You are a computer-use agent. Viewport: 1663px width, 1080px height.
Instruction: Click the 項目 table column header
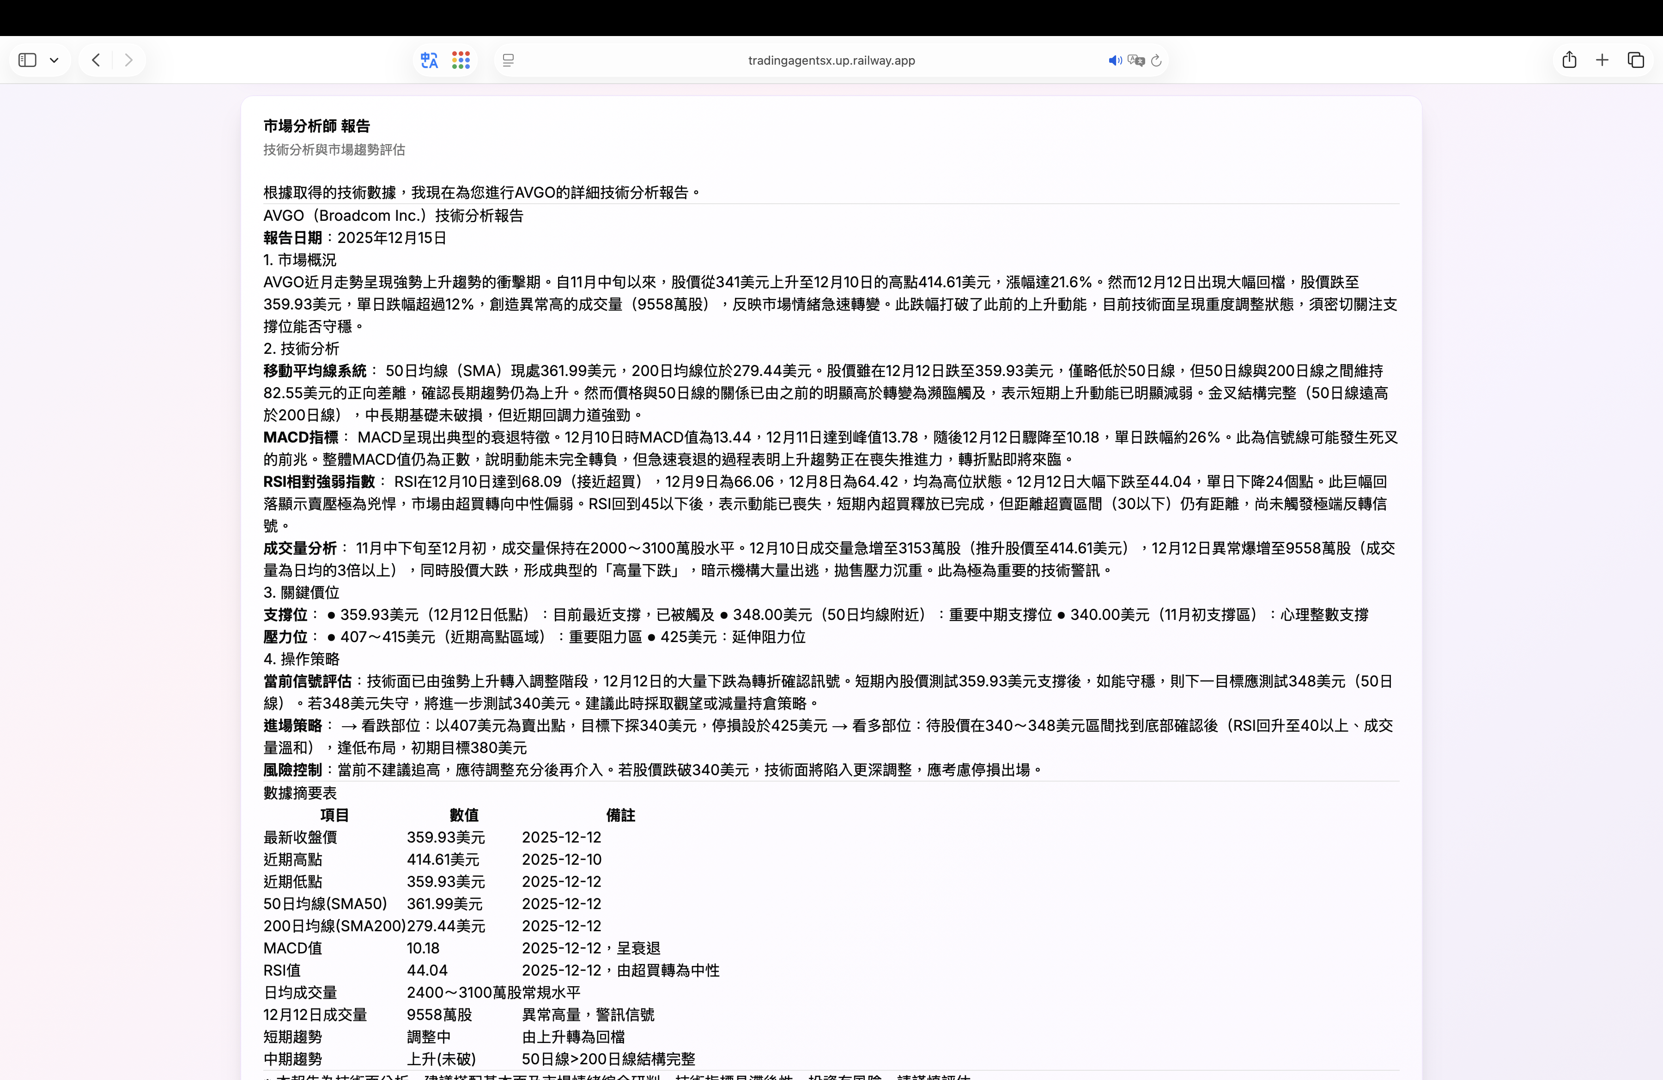click(x=335, y=815)
